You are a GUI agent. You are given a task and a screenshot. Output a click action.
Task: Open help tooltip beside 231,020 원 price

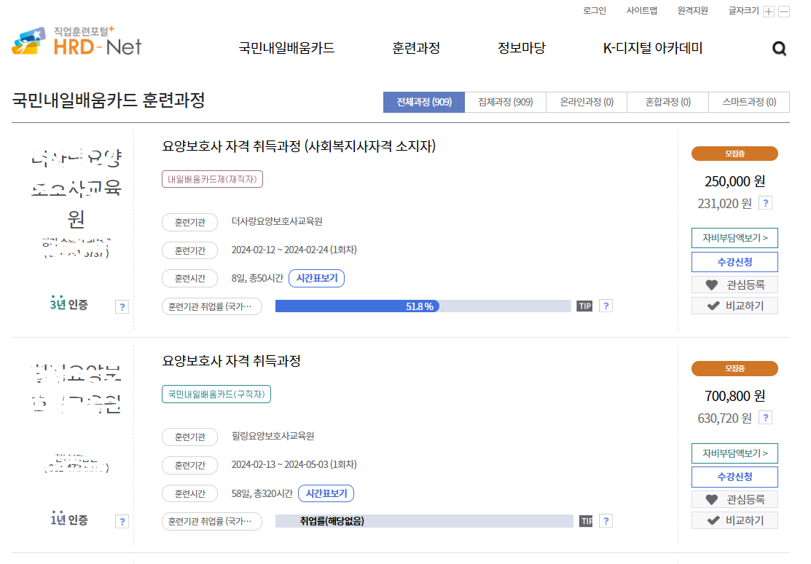pos(765,204)
